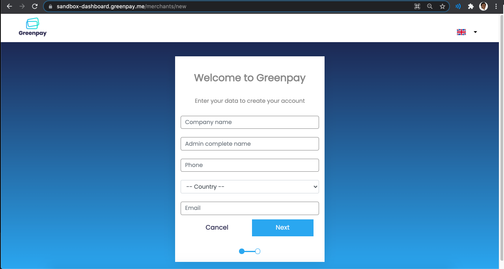Click the 'Welcome to Greenpay' heading
Viewport: 504px width, 269px height.
(250, 78)
